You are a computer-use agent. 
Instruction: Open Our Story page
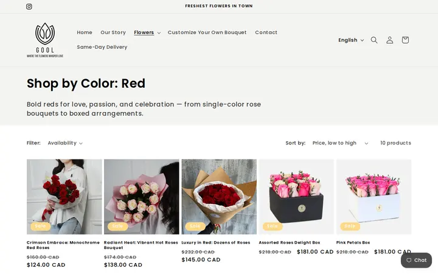tap(113, 32)
